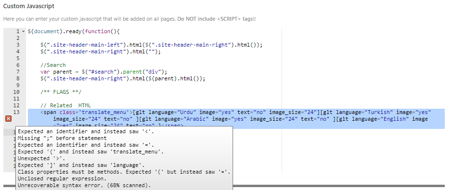Collapse the code fold arrow on line 1
451x190 pixels.
(23, 31)
